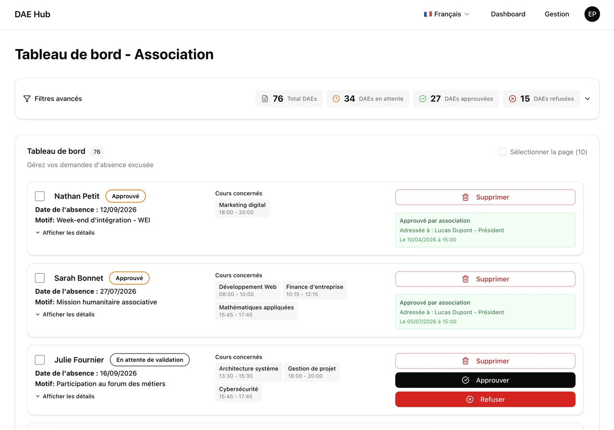
Task: Click the Finance d'entreprise course tag
Action: (315, 290)
